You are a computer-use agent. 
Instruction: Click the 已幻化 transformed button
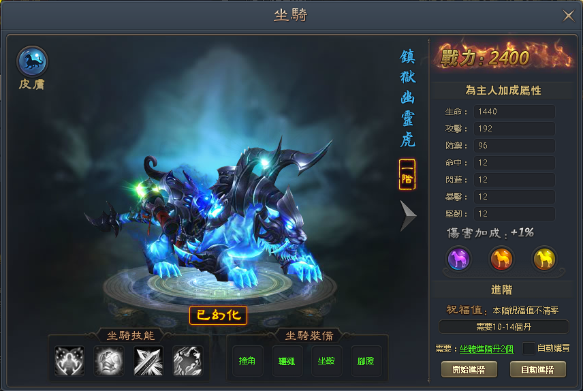(x=218, y=315)
